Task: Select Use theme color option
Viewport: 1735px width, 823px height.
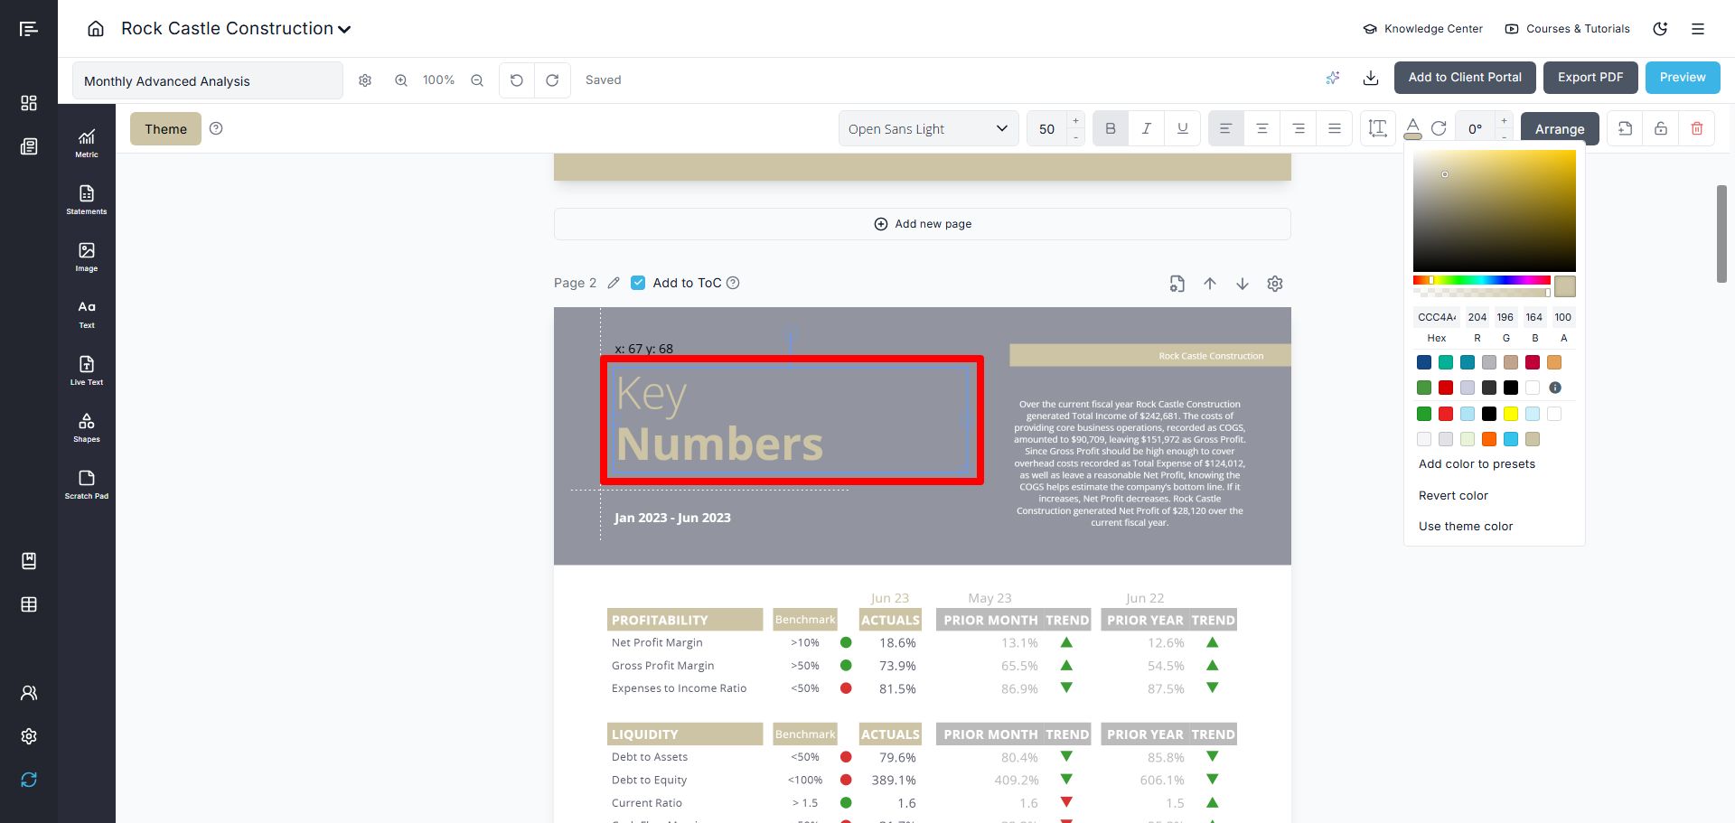Action: [x=1466, y=526]
